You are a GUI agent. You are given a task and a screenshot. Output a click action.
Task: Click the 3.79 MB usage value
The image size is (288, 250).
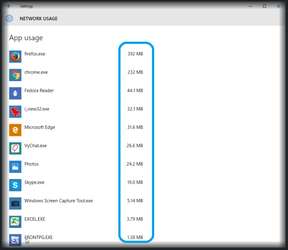(x=135, y=219)
